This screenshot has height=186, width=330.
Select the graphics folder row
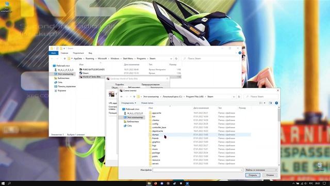(200, 142)
